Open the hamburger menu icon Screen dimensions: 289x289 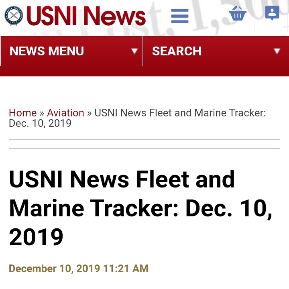click(x=179, y=16)
